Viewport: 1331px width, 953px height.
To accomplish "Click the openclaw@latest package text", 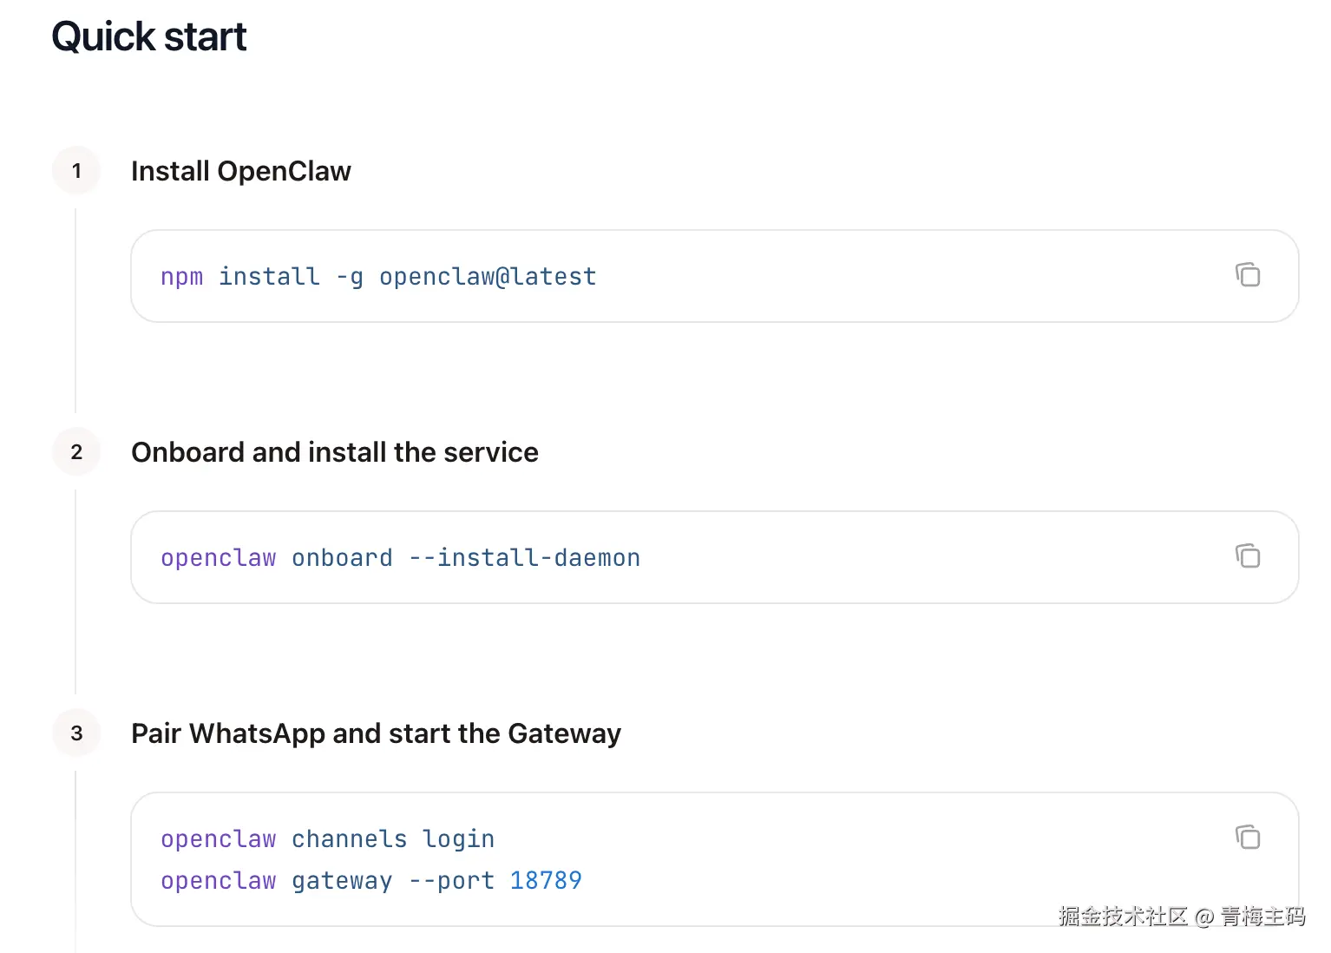I will [488, 277].
